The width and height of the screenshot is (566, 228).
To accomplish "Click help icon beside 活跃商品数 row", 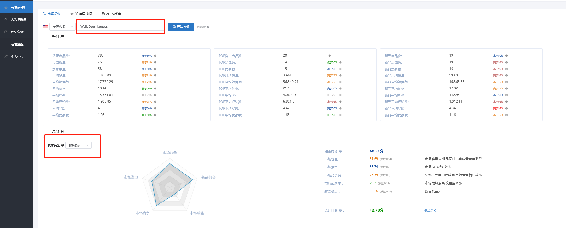I will coord(155,56).
